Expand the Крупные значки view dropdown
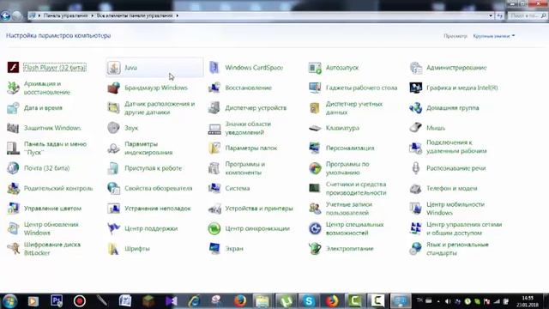The height and width of the screenshot is (309, 549). pyautogui.click(x=494, y=36)
